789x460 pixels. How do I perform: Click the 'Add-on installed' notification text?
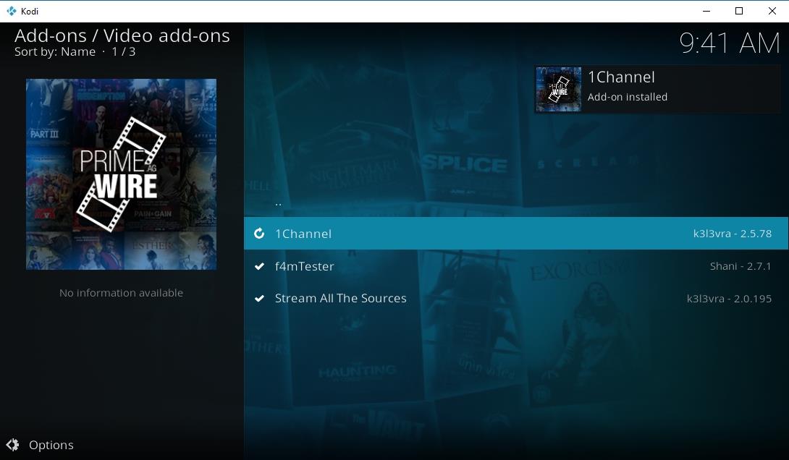tap(627, 97)
